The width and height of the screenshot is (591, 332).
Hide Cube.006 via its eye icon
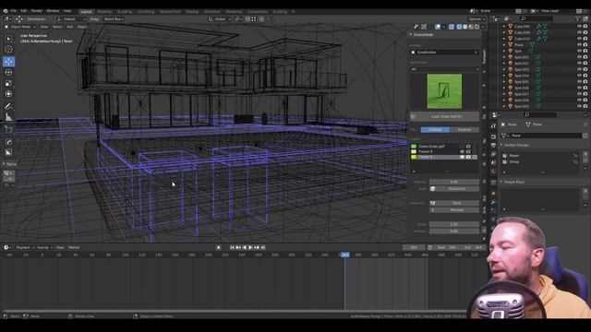click(x=579, y=27)
